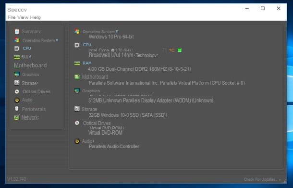Open the Audio heading link in main panel
Screen dimensions: 293x188
pos(87,141)
